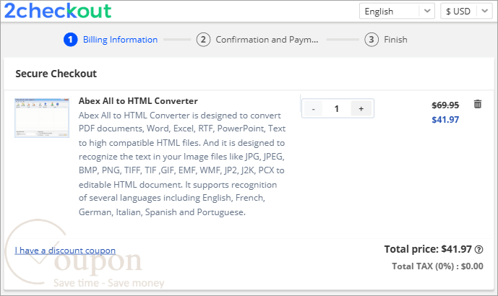Click the Abex All to HTML Converter title
This screenshot has height=296, width=498.
point(138,101)
